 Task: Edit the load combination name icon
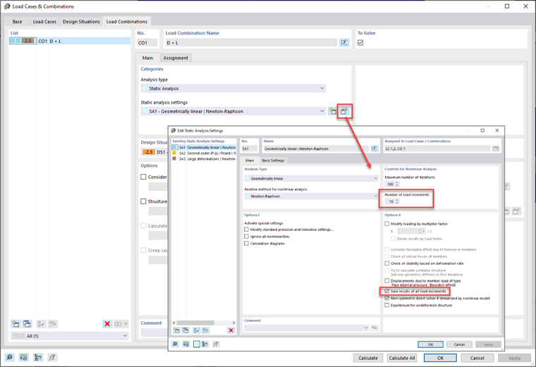click(x=344, y=43)
